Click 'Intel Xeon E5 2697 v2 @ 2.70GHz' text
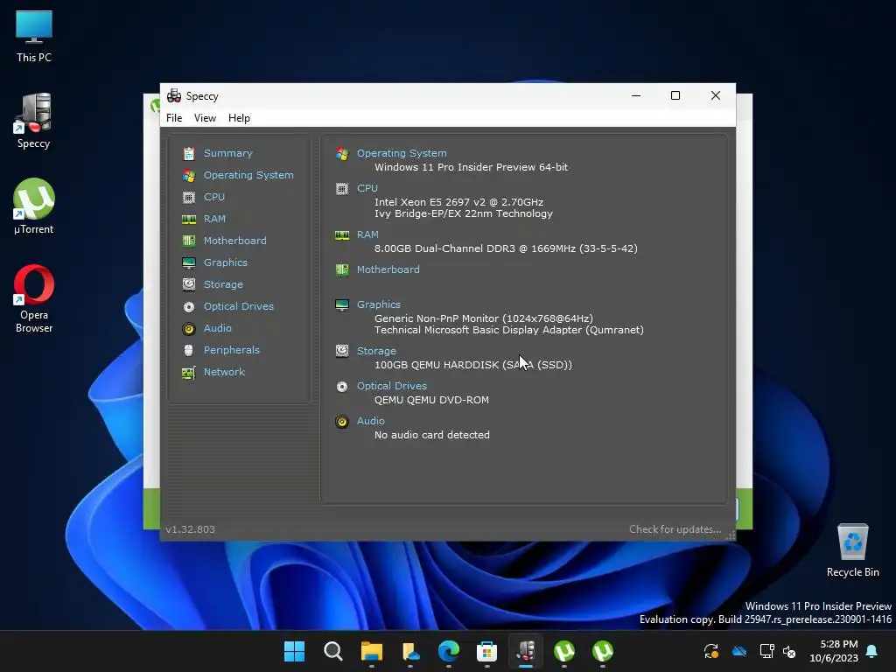 click(458, 202)
